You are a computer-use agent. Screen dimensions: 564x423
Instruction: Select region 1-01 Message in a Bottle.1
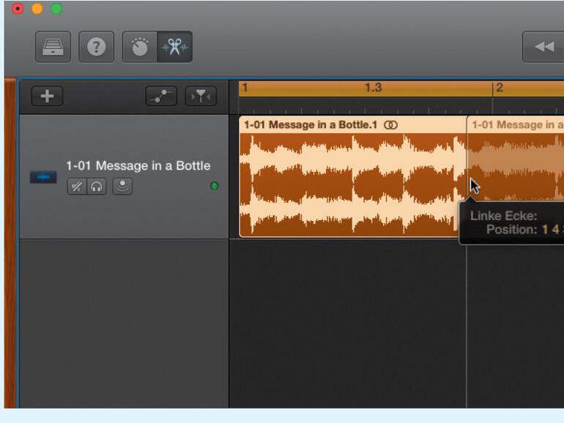coord(353,176)
